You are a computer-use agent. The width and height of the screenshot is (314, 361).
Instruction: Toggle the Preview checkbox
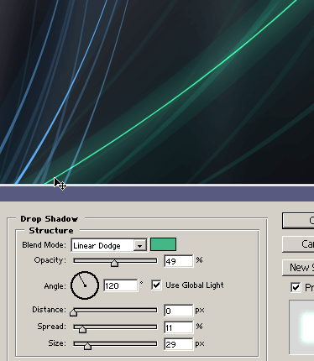point(296,287)
